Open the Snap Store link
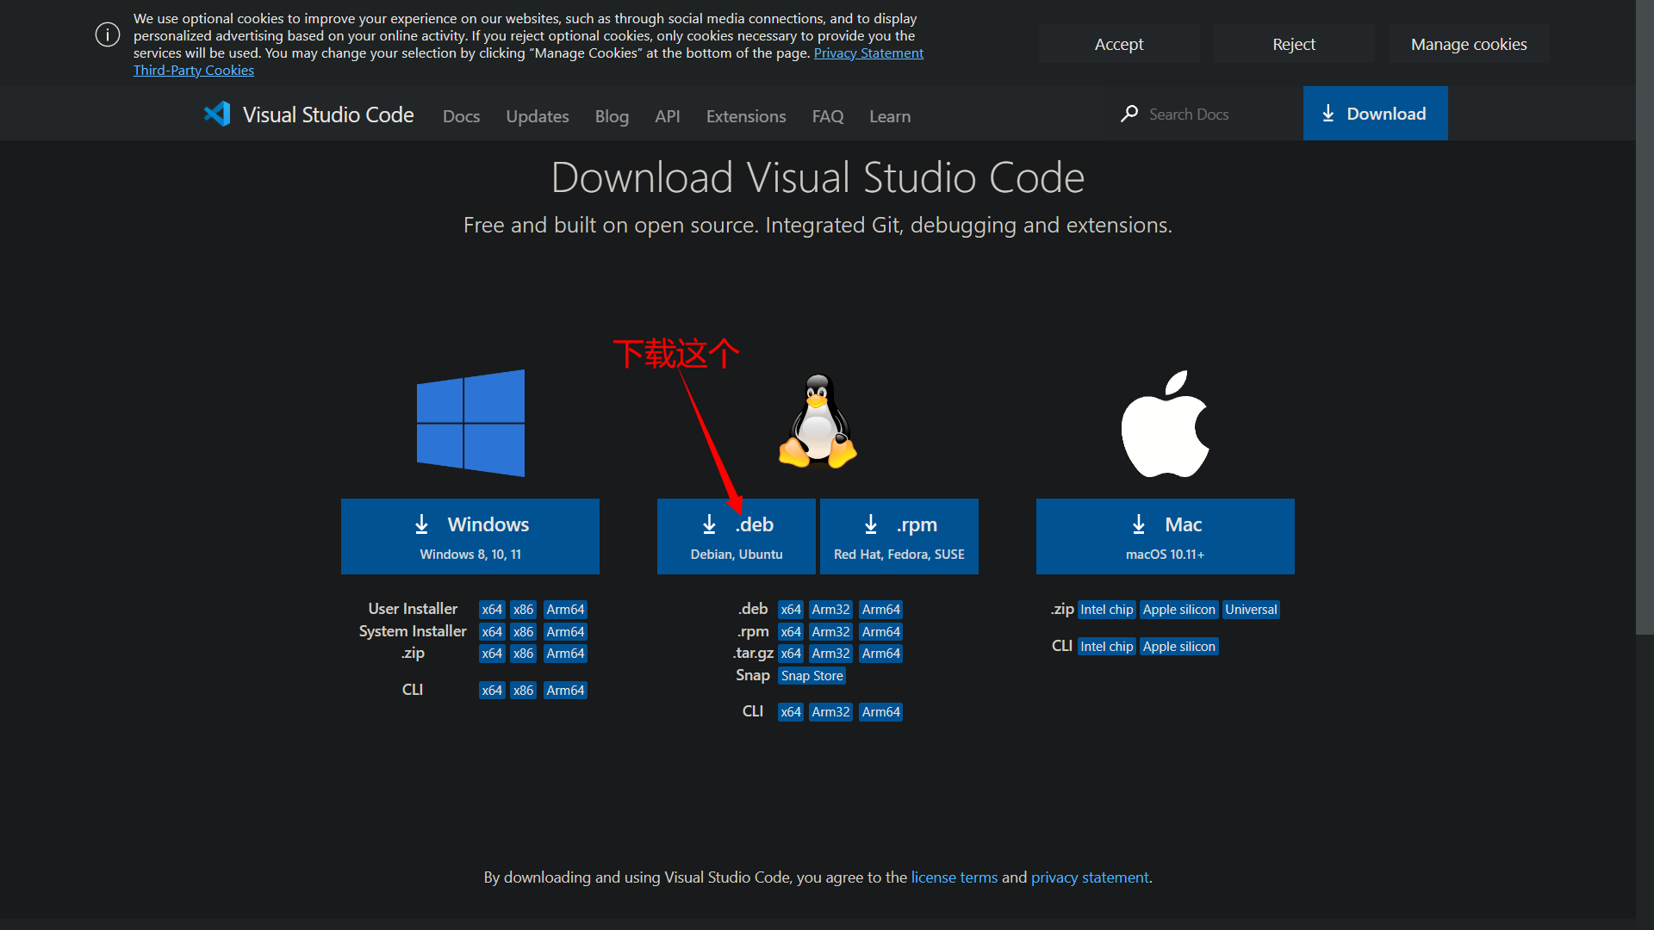Viewport: 1654px width, 930px height. (811, 675)
